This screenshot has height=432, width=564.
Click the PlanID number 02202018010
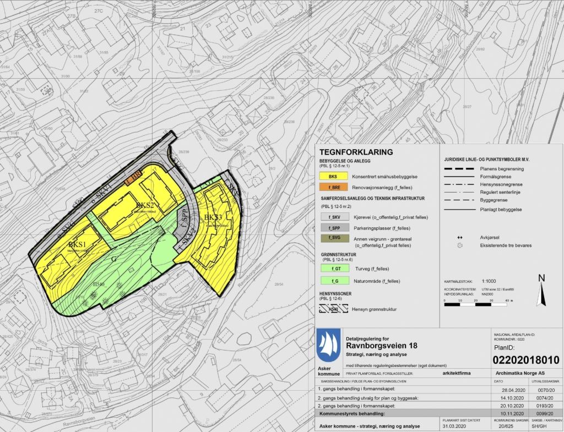[525, 360]
